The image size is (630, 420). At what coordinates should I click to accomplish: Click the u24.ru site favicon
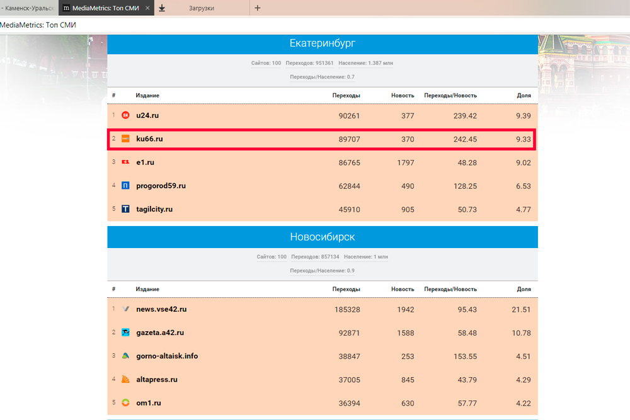tap(125, 115)
